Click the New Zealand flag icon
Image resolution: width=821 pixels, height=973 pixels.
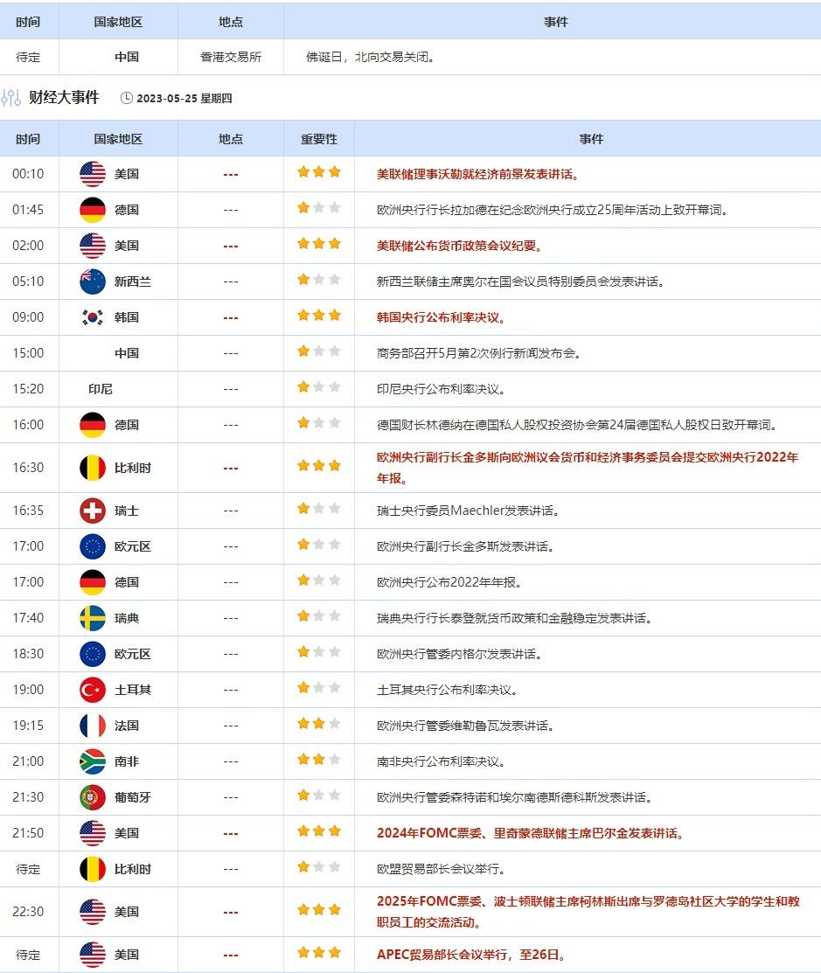click(x=92, y=281)
